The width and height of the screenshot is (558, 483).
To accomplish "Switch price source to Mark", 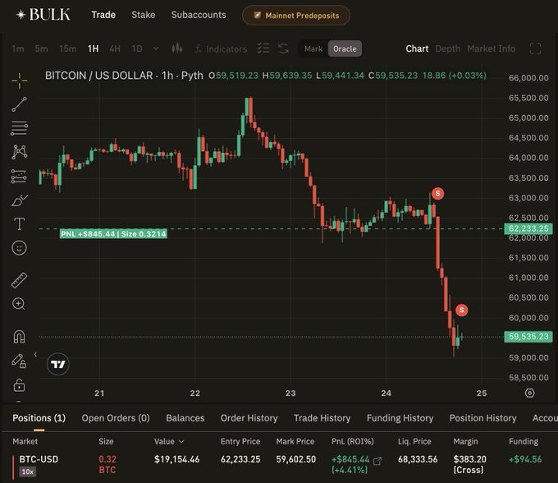I will tap(313, 48).
